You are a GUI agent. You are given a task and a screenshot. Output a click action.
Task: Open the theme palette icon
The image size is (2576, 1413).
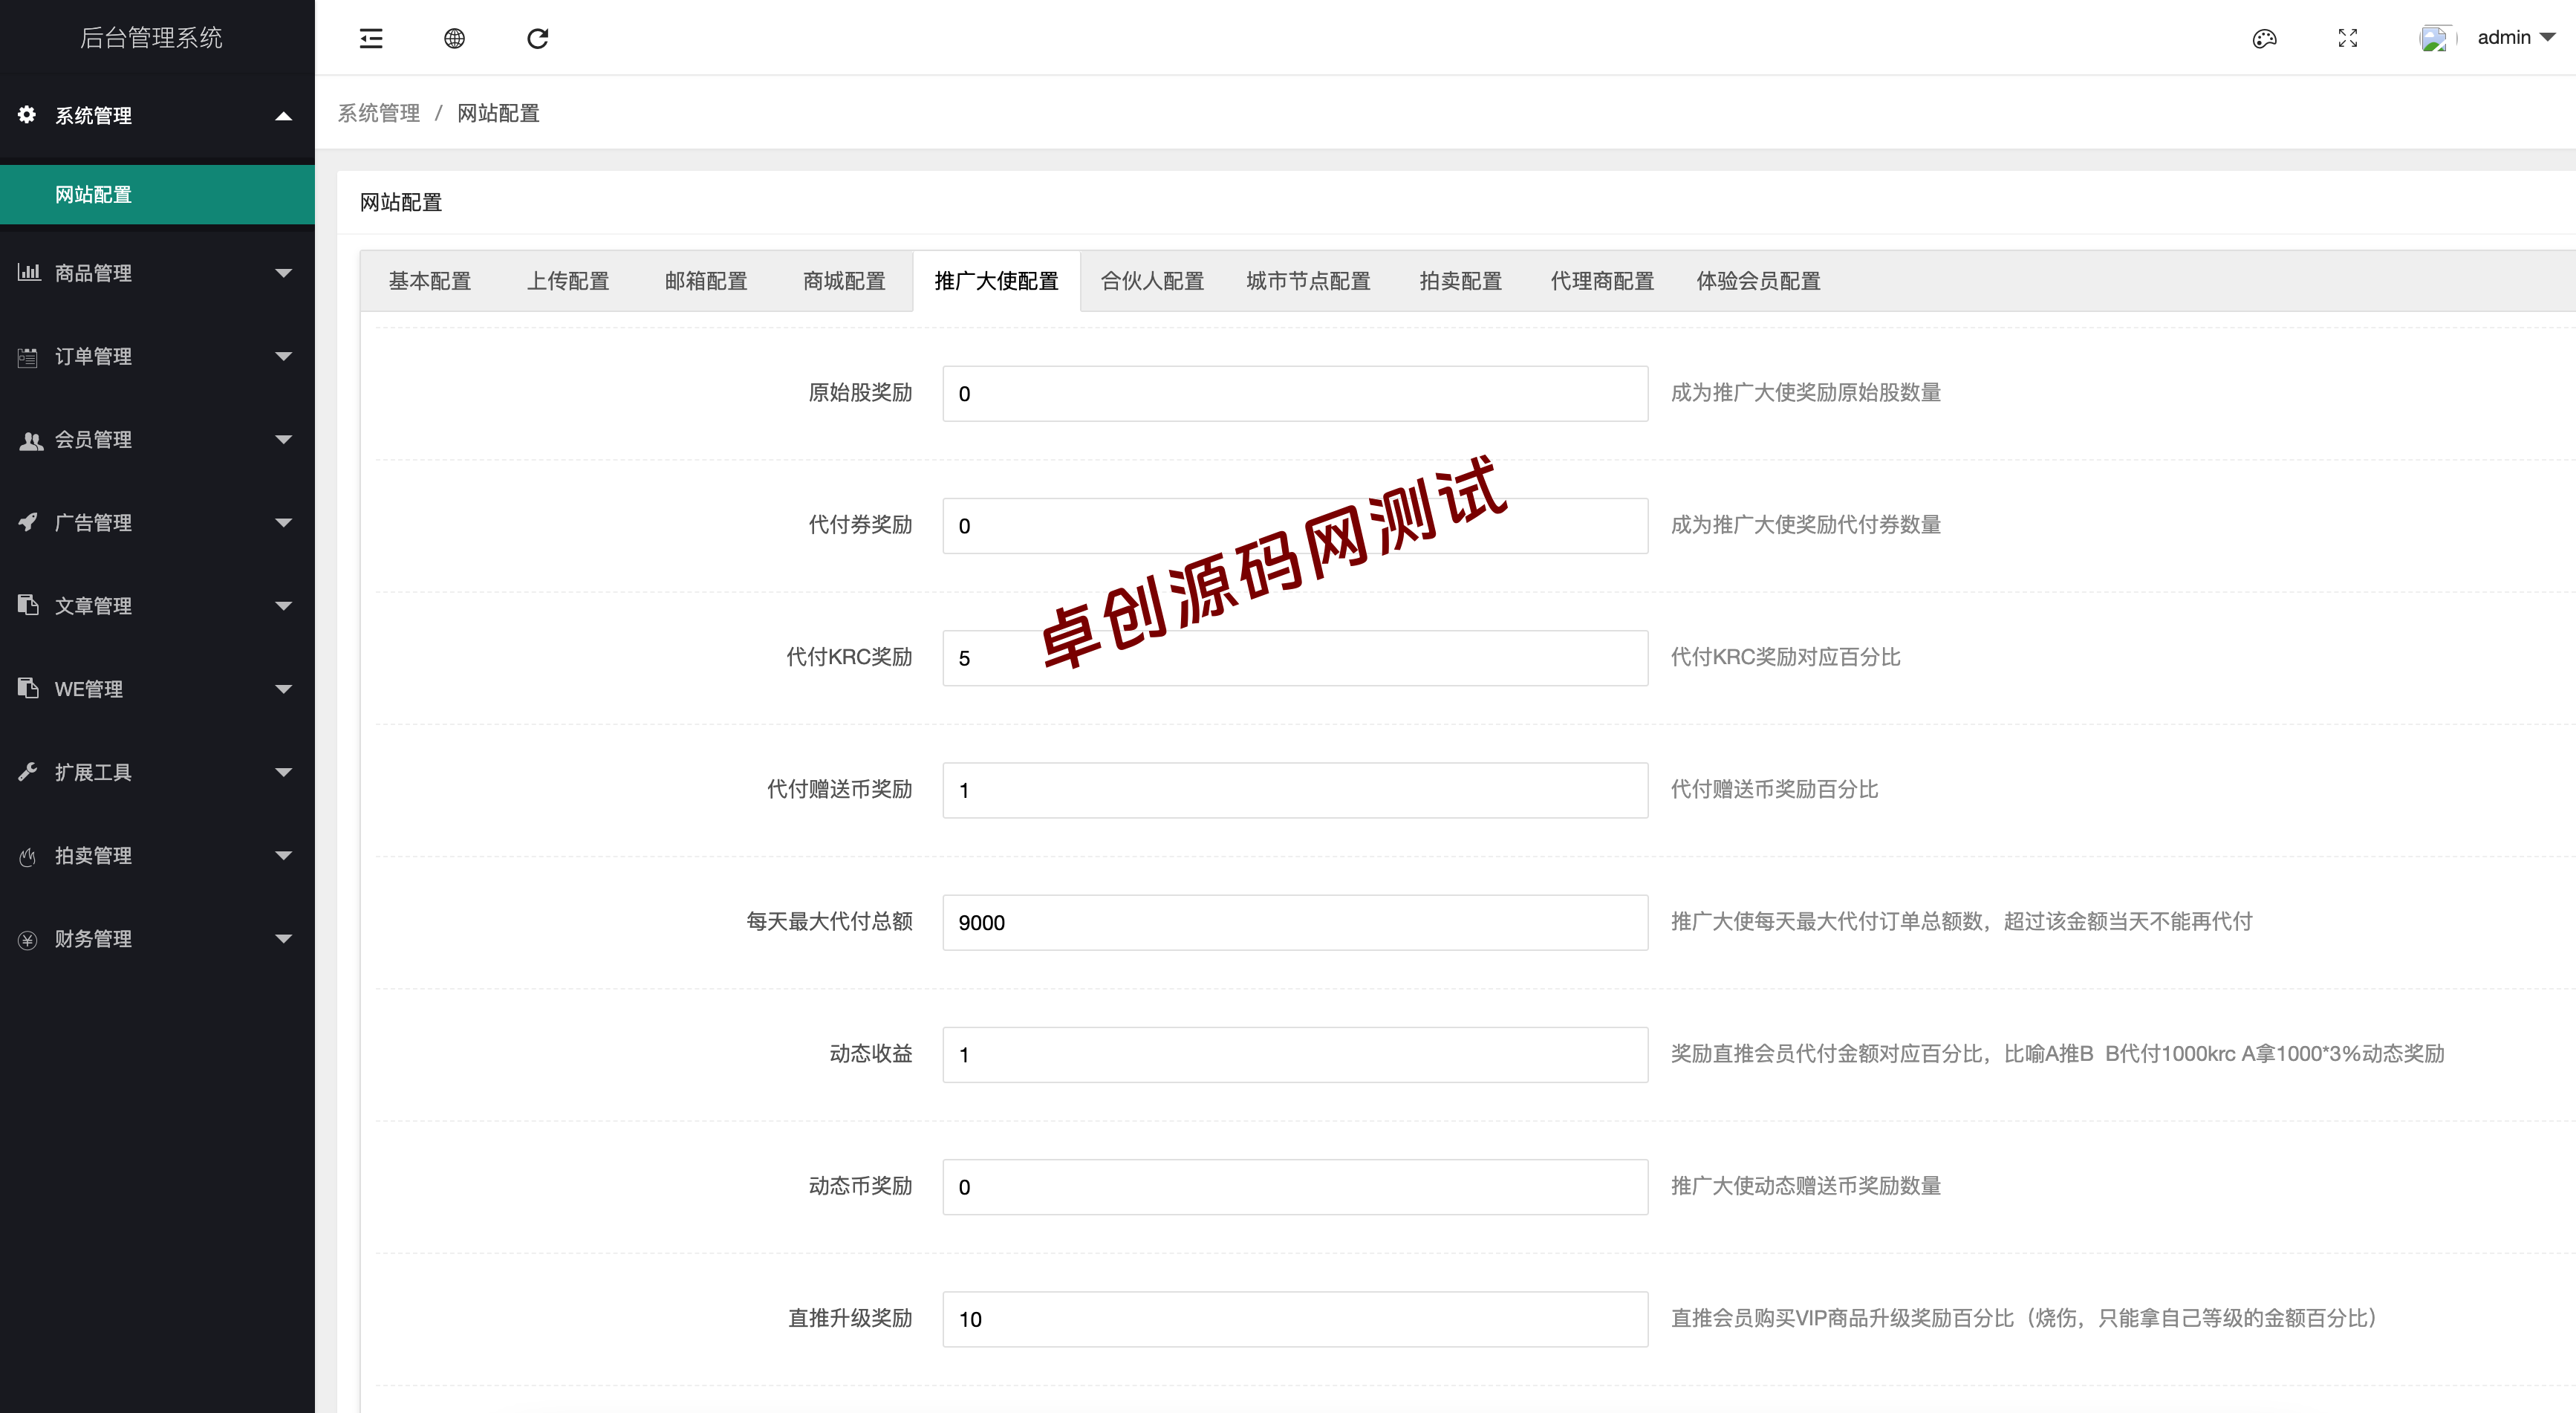pos(2264,38)
